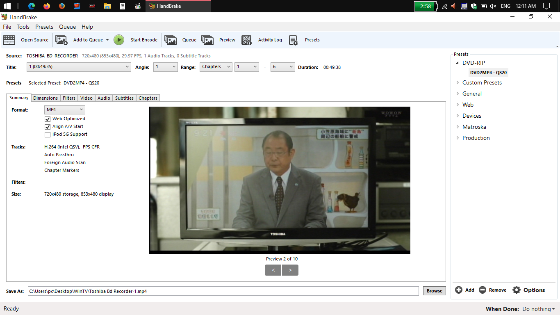This screenshot has height=315, width=560.
Task: Switch to the Video tab
Action: (x=86, y=98)
